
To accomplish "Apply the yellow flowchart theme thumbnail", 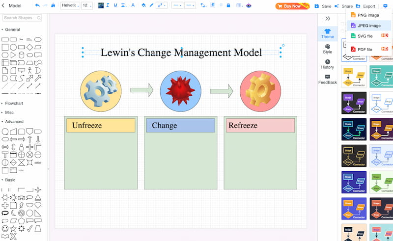I will (354, 77).
